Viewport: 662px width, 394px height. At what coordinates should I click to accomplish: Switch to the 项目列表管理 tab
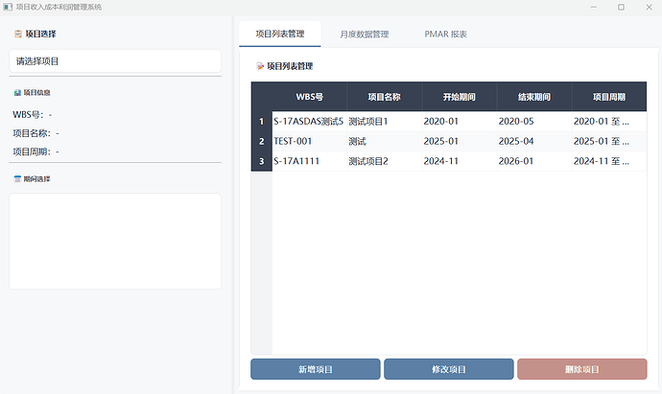[280, 34]
